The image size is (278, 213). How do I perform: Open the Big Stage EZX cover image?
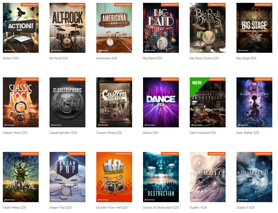click(254, 28)
